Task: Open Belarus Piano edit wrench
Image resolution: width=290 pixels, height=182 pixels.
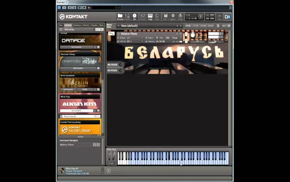Action: tap(111, 33)
